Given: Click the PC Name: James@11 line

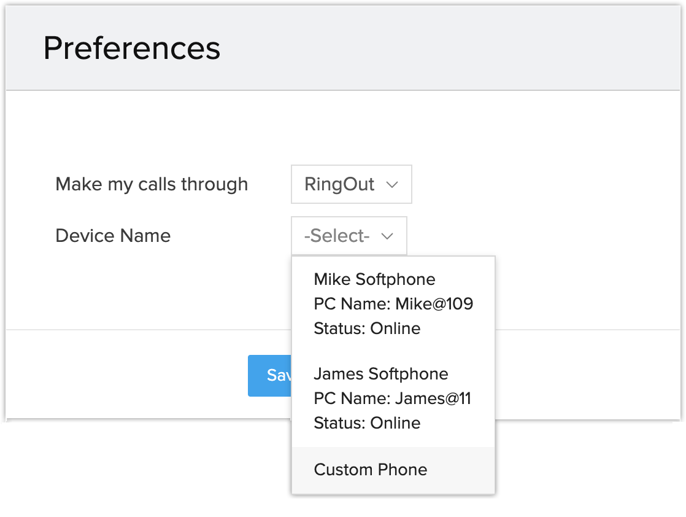Looking at the screenshot, I should (392, 398).
